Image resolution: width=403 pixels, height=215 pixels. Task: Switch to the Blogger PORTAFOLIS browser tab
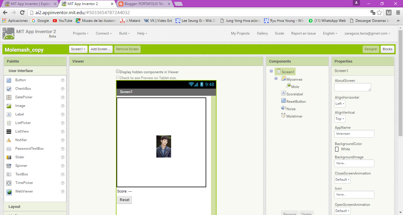tap(145, 4)
